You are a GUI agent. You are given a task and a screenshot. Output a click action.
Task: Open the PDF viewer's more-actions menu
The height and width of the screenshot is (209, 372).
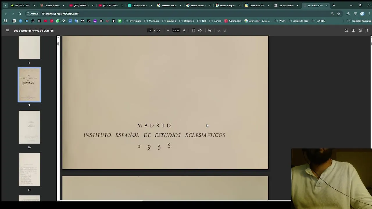pyautogui.click(x=367, y=30)
